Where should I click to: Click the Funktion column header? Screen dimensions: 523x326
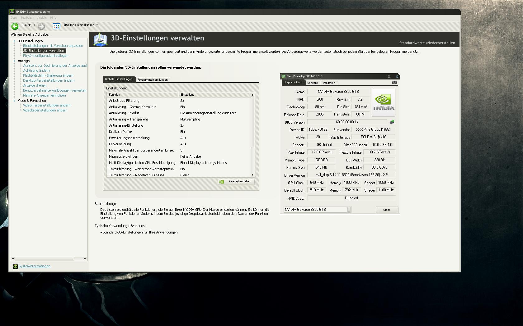pyautogui.click(x=143, y=95)
